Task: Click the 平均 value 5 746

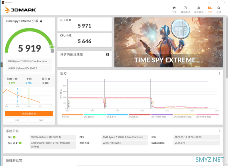Action: tap(28, 83)
